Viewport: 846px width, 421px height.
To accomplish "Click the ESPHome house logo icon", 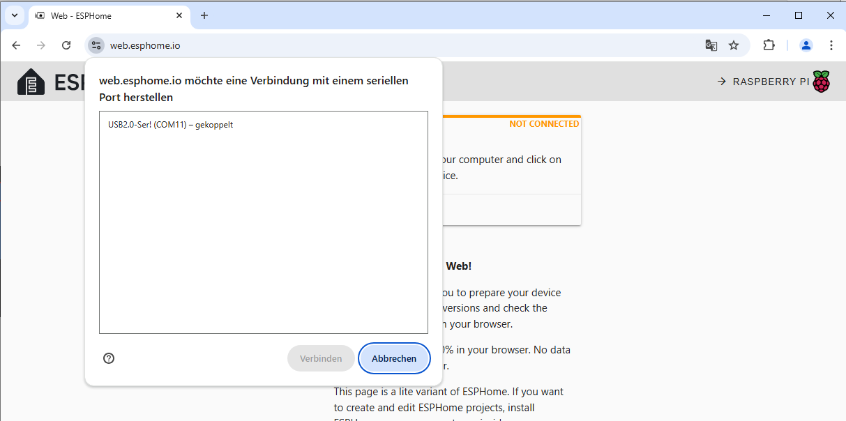I will (x=31, y=82).
